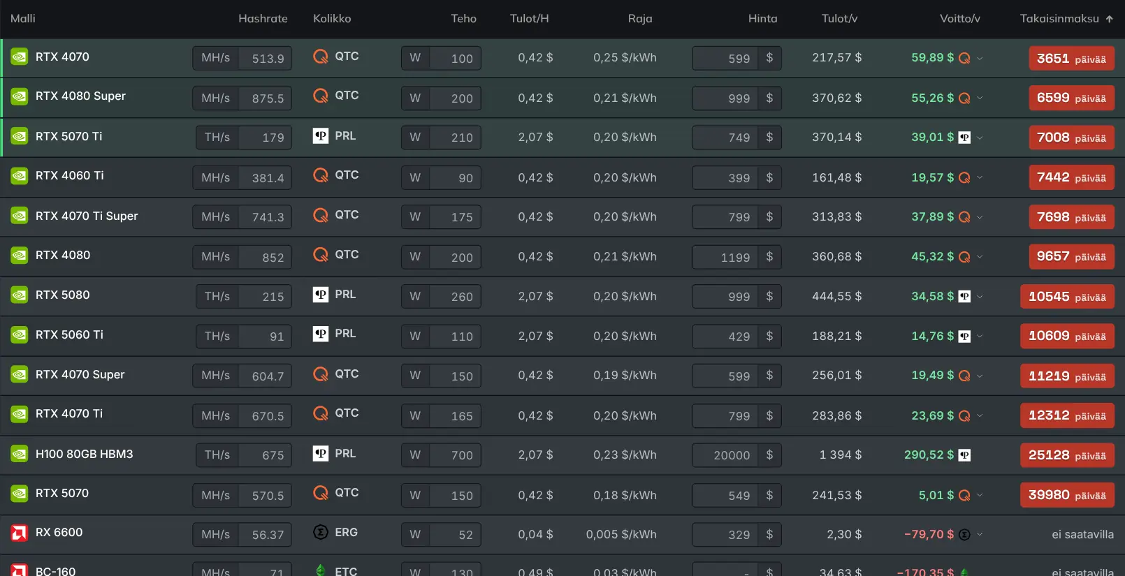
Task: Select the RTX 4070 Ti Super model name
Action: [87, 216]
